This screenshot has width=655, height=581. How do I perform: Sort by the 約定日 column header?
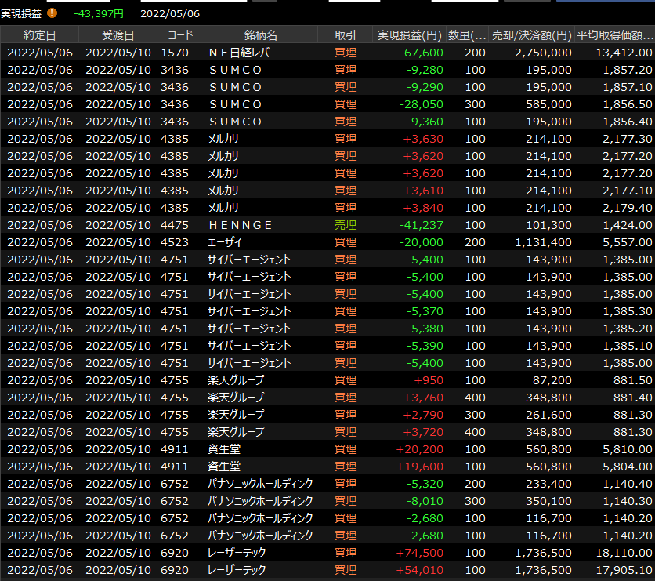click(x=39, y=35)
